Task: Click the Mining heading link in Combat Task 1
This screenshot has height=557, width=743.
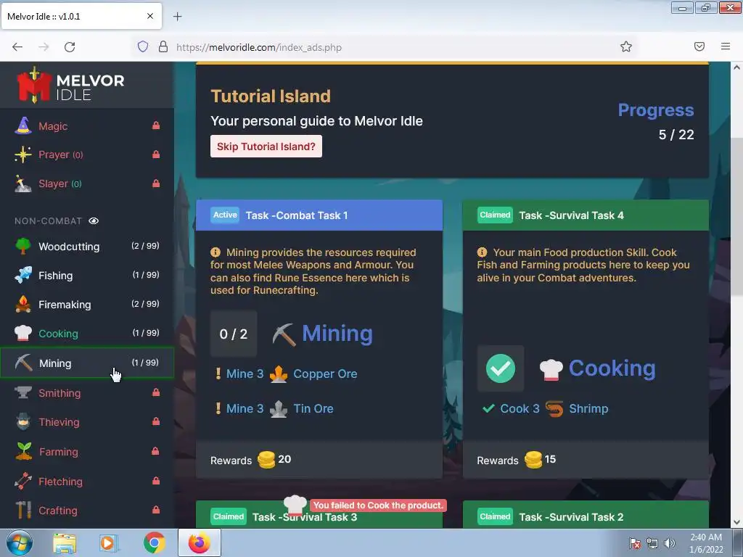Action: pyautogui.click(x=337, y=334)
